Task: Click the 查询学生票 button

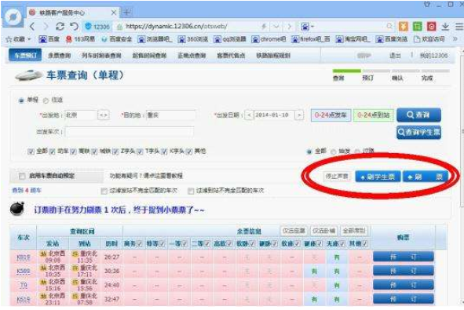Action: point(418,132)
